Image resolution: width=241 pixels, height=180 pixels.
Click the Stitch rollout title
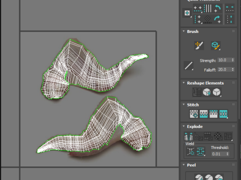coord(193,105)
